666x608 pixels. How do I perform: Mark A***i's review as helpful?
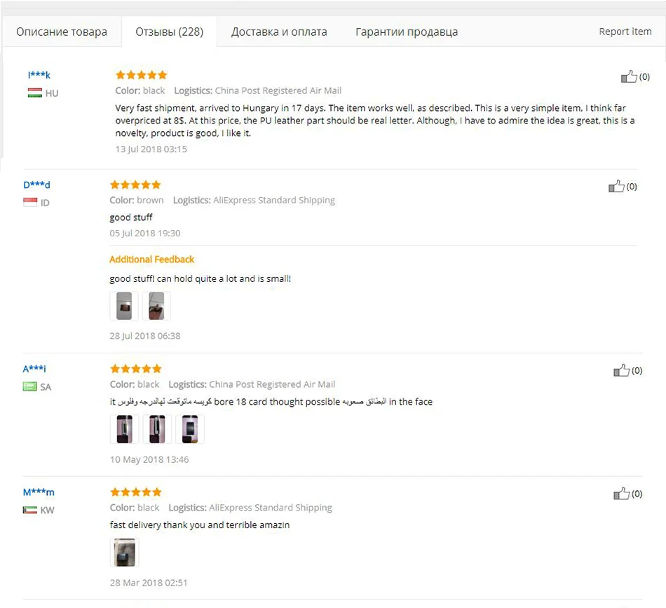[621, 370]
